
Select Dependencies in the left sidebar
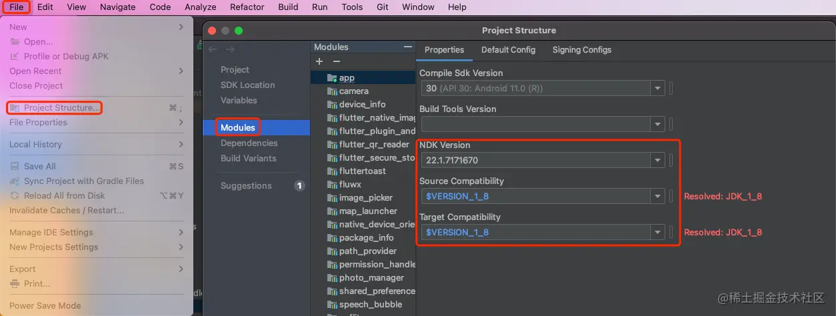point(249,143)
